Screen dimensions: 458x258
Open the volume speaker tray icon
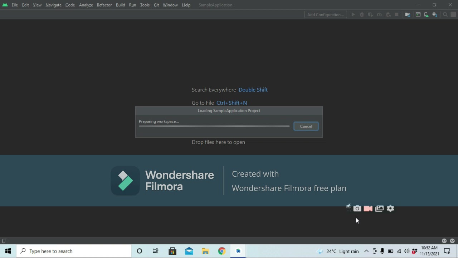(x=407, y=251)
